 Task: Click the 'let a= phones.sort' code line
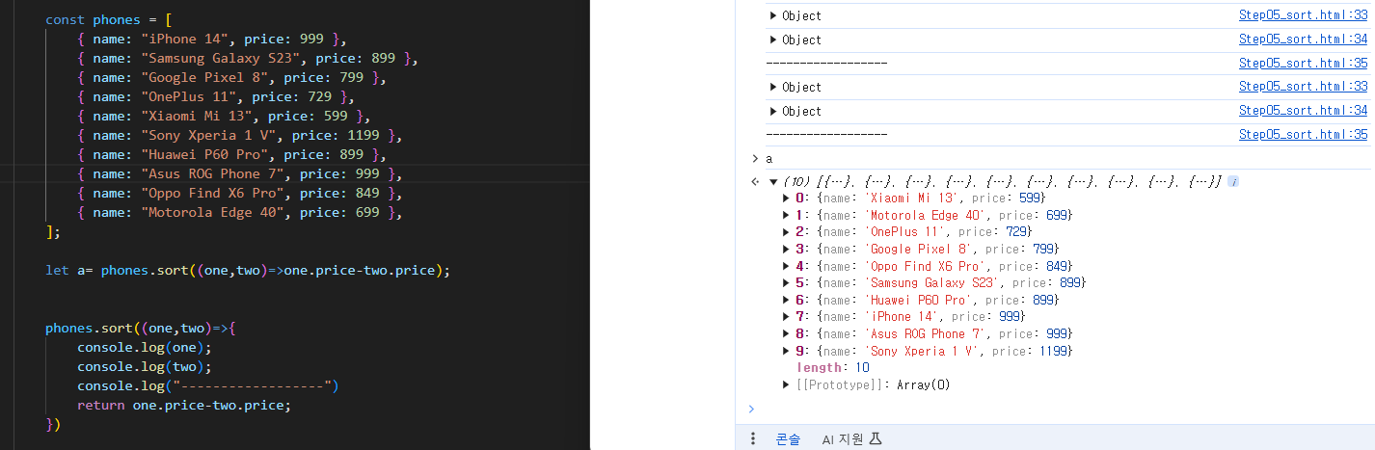click(x=248, y=270)
